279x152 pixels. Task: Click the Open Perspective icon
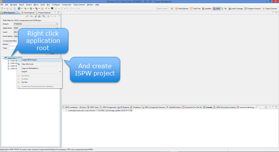(172, 9)
